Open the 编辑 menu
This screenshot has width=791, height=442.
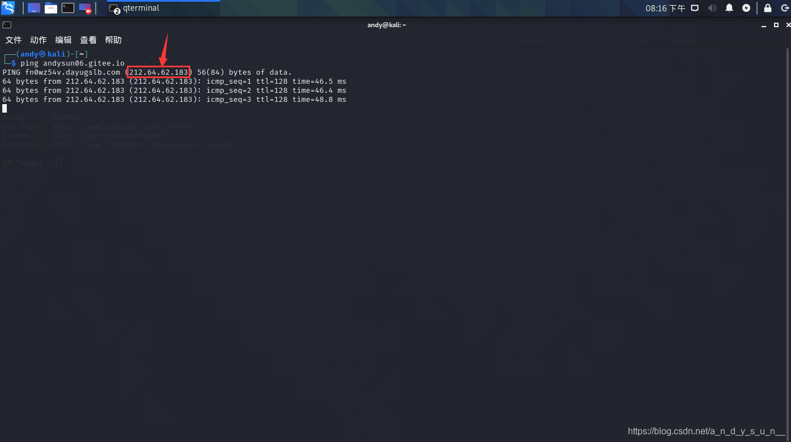[63, 40]
